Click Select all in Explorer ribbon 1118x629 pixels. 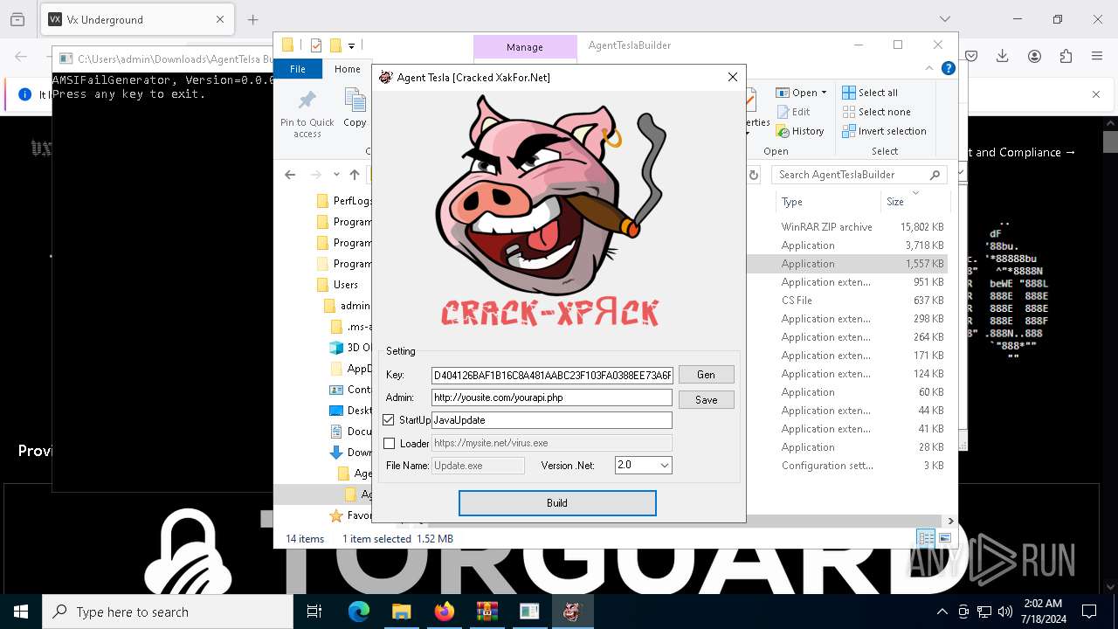[x=870, y=93]
